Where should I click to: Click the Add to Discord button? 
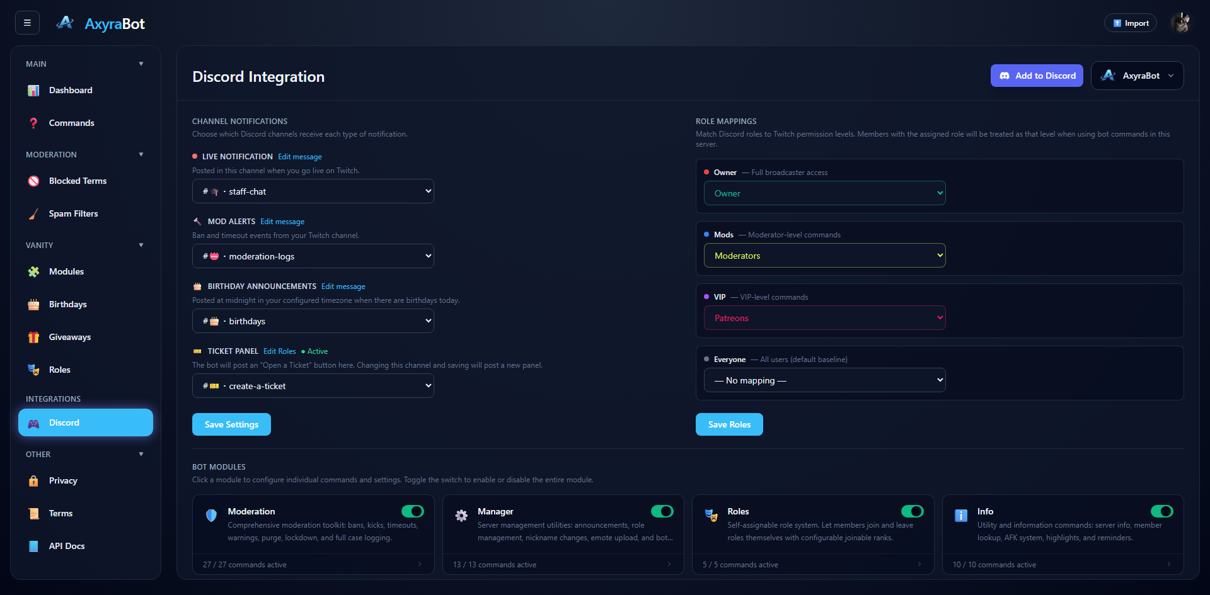click(x=1037, y=76)
